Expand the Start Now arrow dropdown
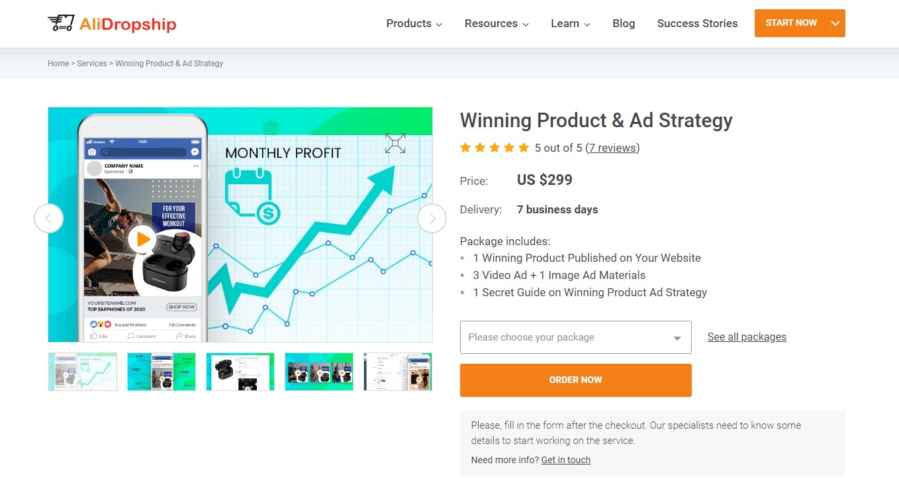The width and height of the screenshot is (899, 493). (835, 23)
